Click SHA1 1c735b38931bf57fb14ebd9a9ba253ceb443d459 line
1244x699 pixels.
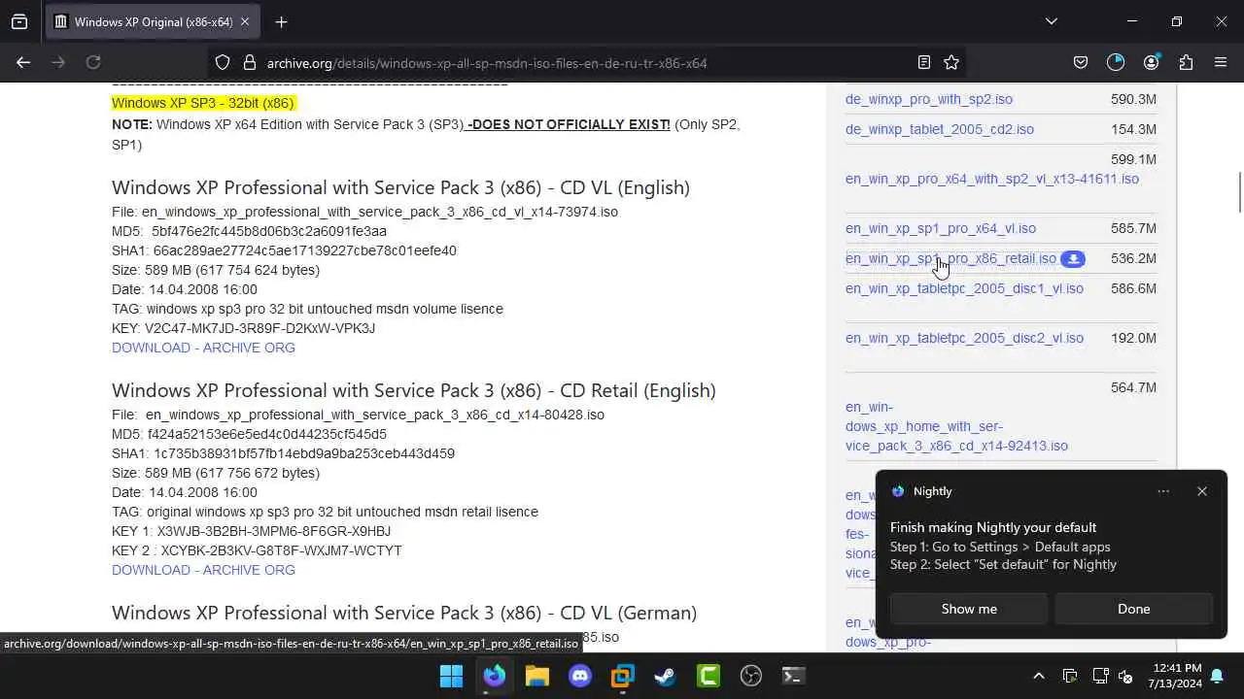click(283, 453)
